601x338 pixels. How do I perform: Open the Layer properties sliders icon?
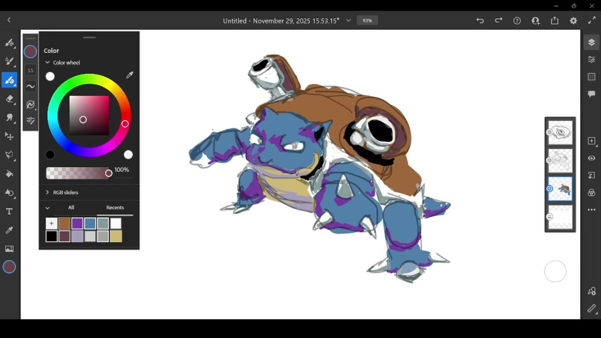[x=591, y=59]
